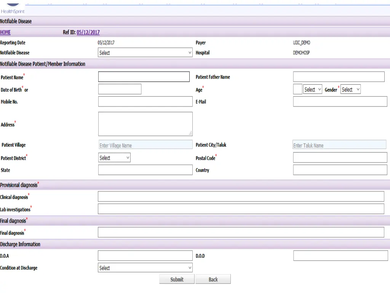Viewport: 390px width, 293px height.
Task: Click the HealthSprint logo
Action: 13,8
